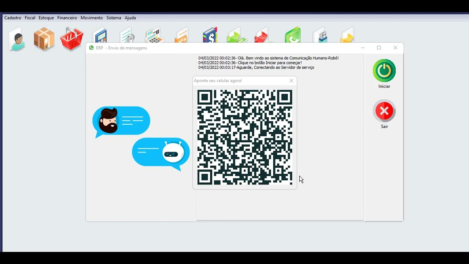
Task: Click the 'Aponte seu celular agora!' title
Action: click(x=218, y=81)
